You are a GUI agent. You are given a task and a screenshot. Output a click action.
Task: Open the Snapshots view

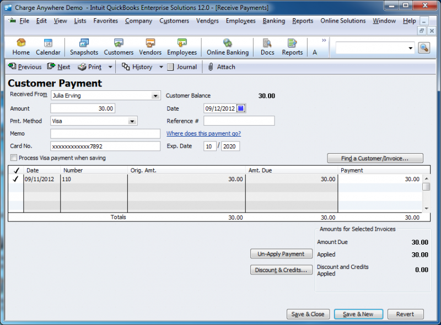[83, 47]
